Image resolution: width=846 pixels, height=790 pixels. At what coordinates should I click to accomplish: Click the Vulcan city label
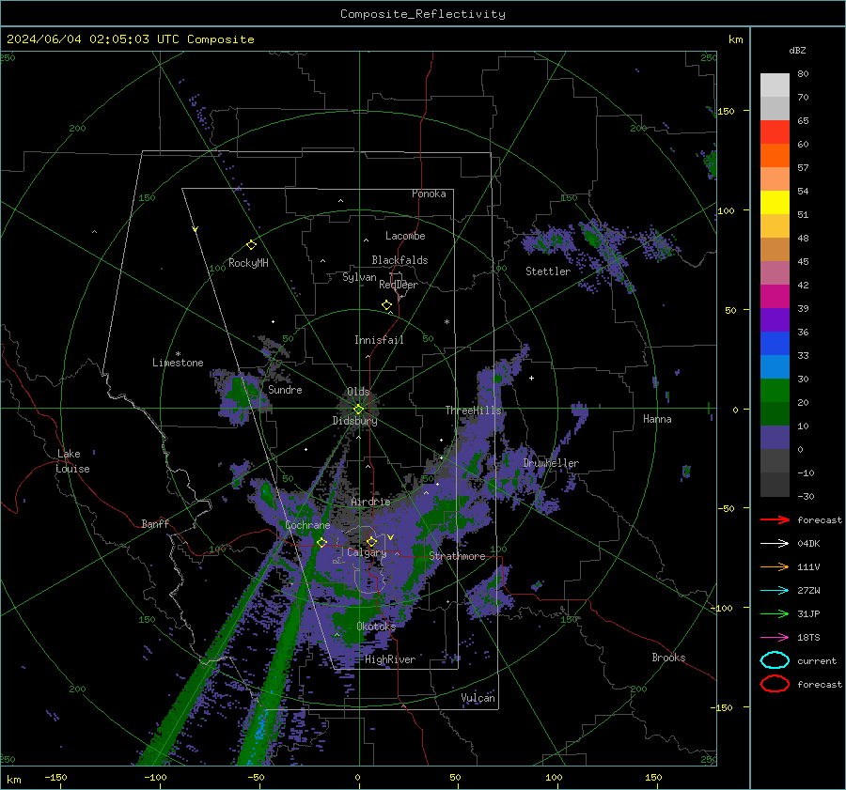pos(478,698)
